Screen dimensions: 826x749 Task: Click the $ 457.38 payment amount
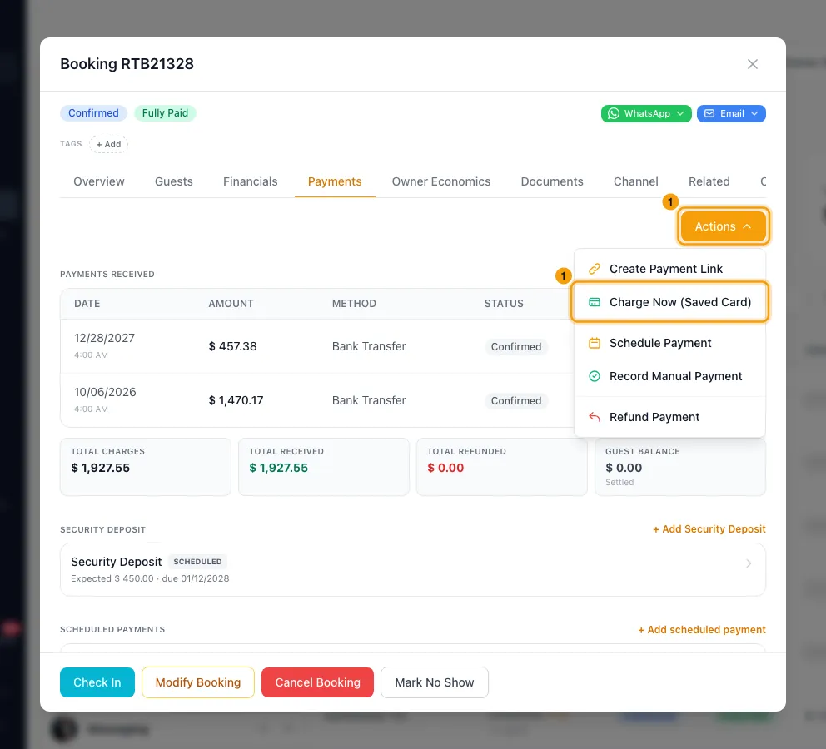(232, 346)
